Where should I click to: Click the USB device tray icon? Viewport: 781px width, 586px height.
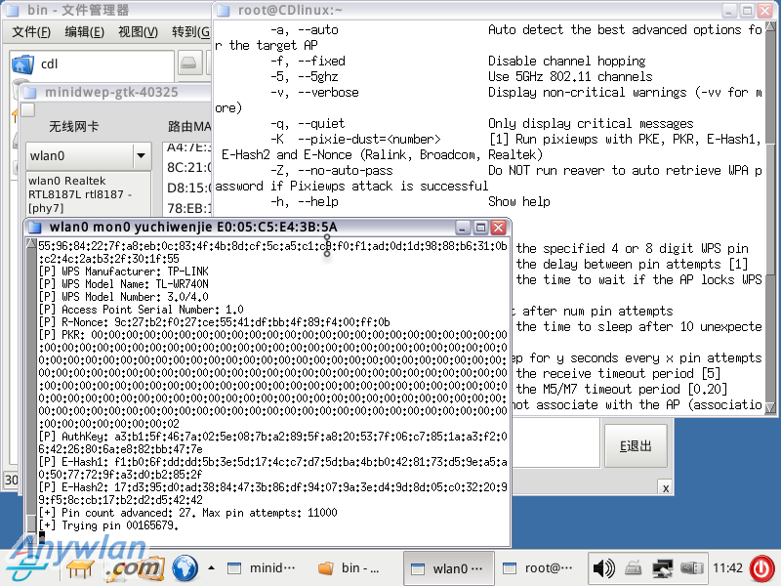pyautogui.click(x=692, y=568)
